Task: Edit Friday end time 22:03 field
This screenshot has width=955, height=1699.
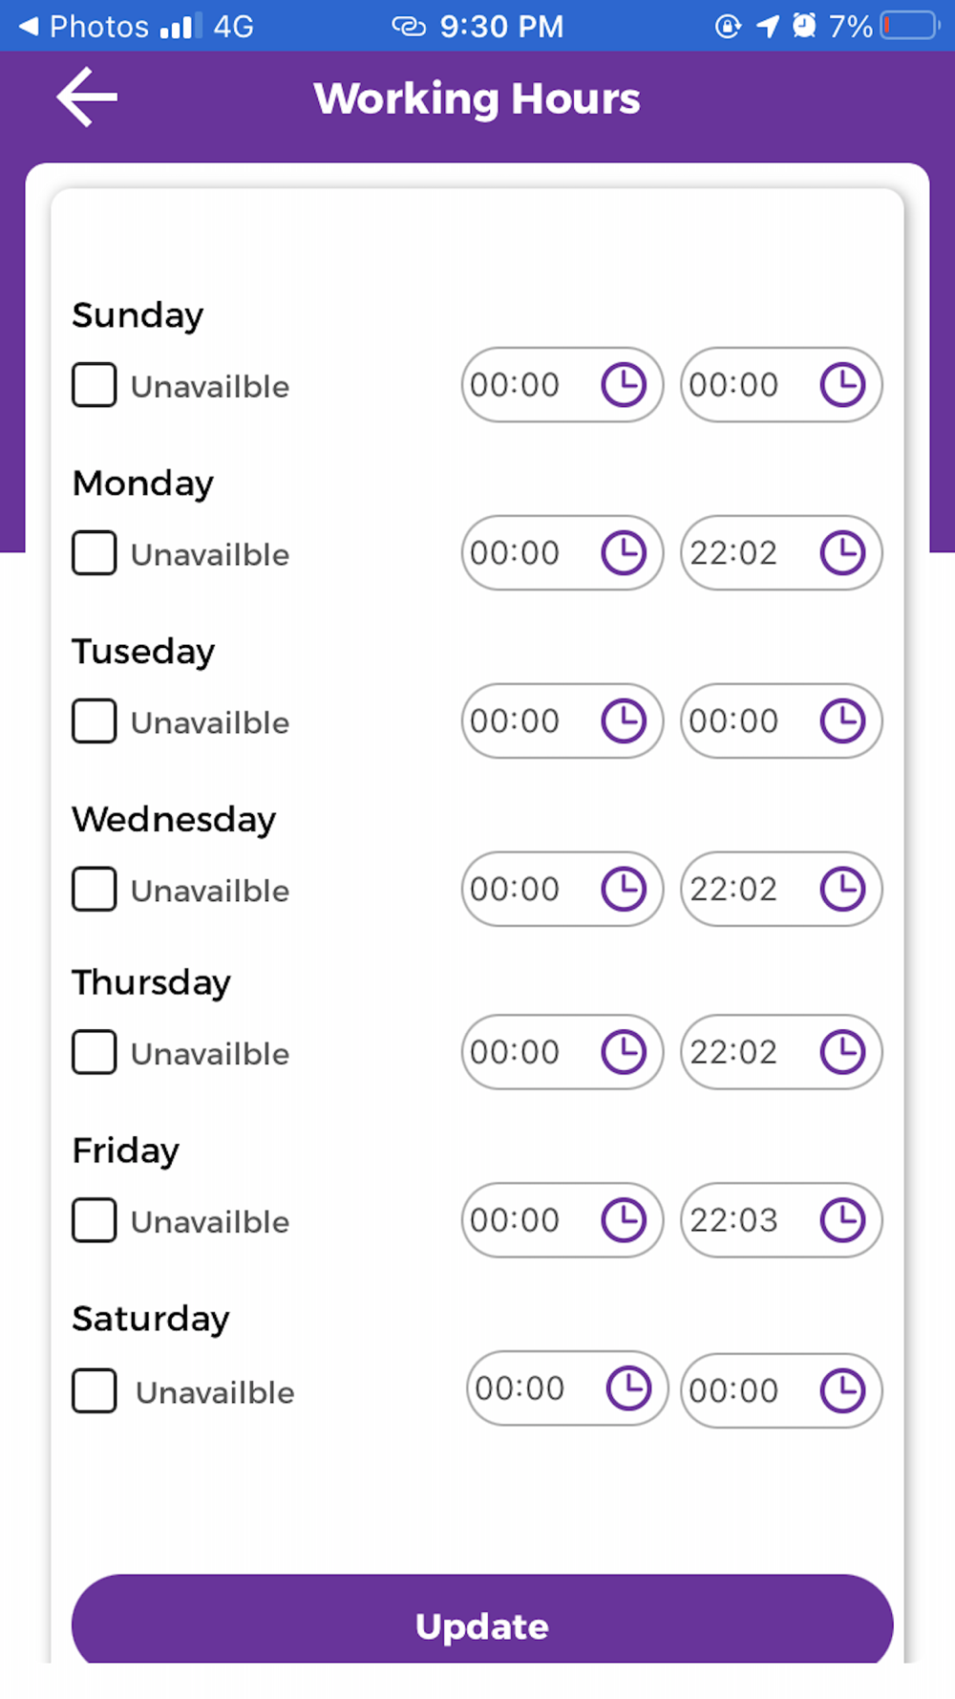Action: pyautogui.click(x=734, y=1220)
